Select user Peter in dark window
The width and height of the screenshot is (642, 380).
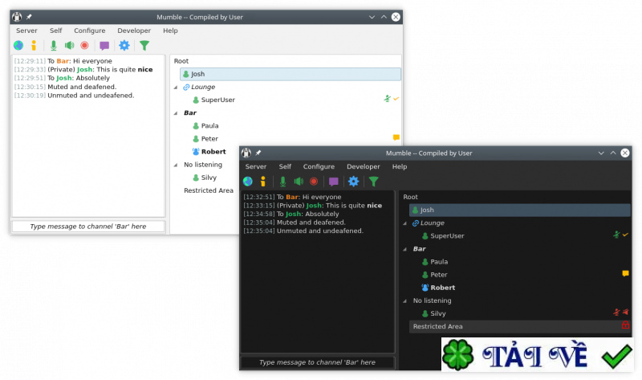438,275
